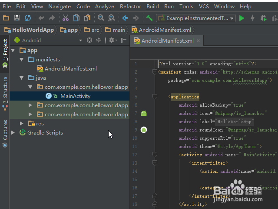The image size is (278, 209).
Task: Click the Paste clipboard icon
Action: coord(87,18)
